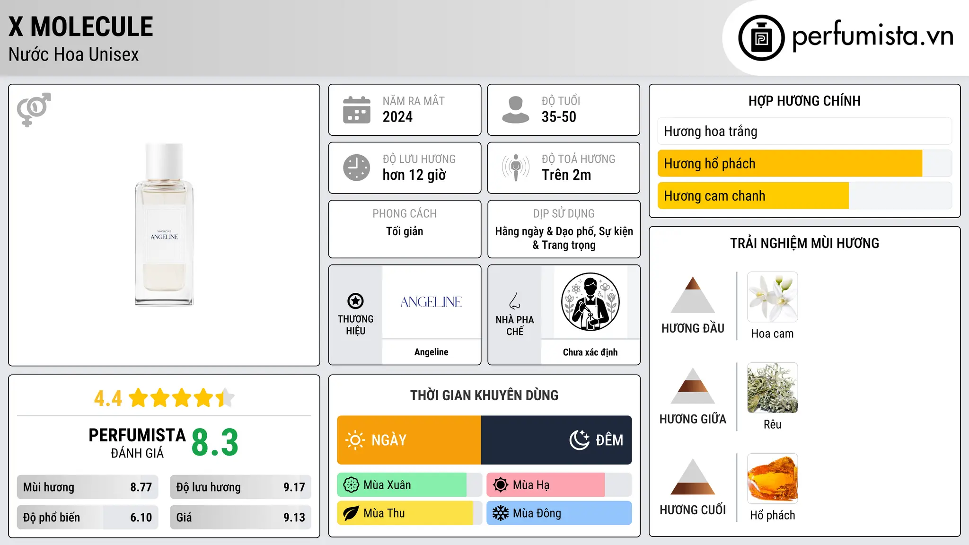Open the Hoa cam note thumbnail
The image size is (969, 545).
pos(772,297)
